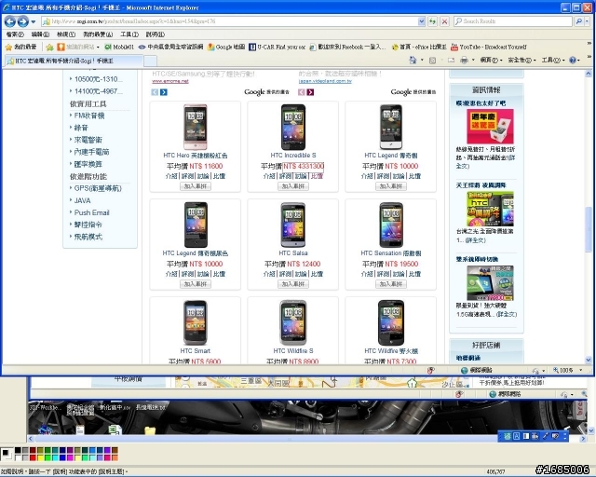Viewport: 596px width, 477px height.
Task: Click the read mail icon in command bar
Action: (x=451, y=61)
